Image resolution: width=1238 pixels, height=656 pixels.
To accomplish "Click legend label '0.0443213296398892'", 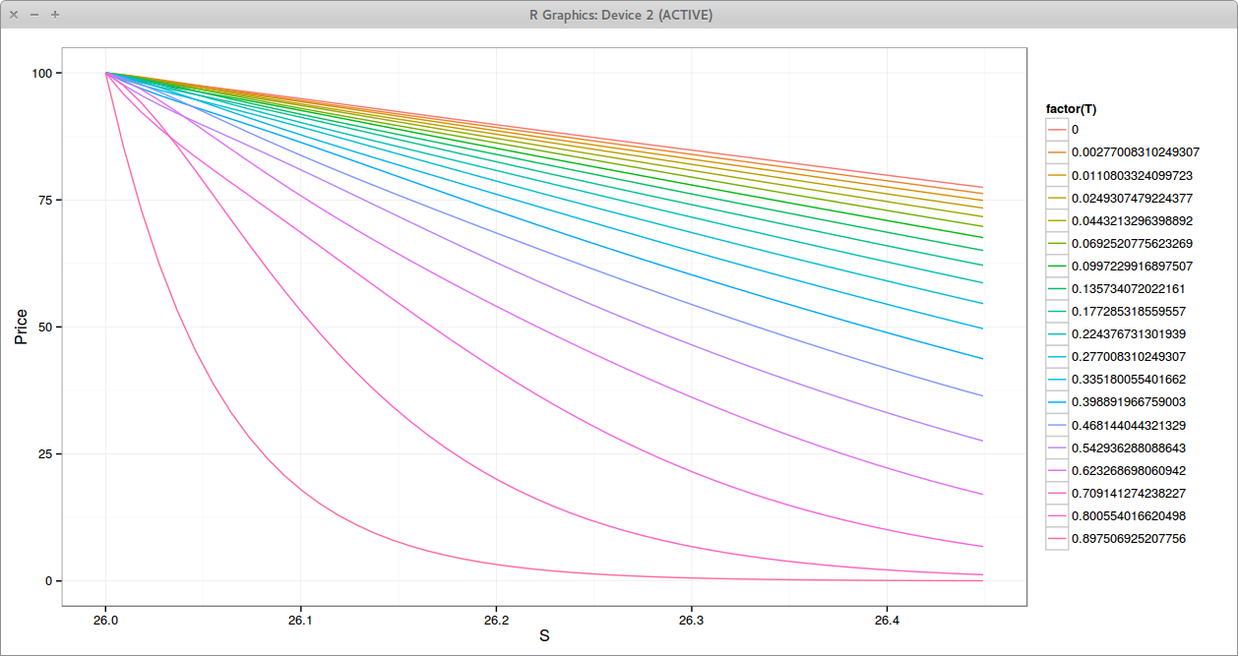I will [1132, 220].
